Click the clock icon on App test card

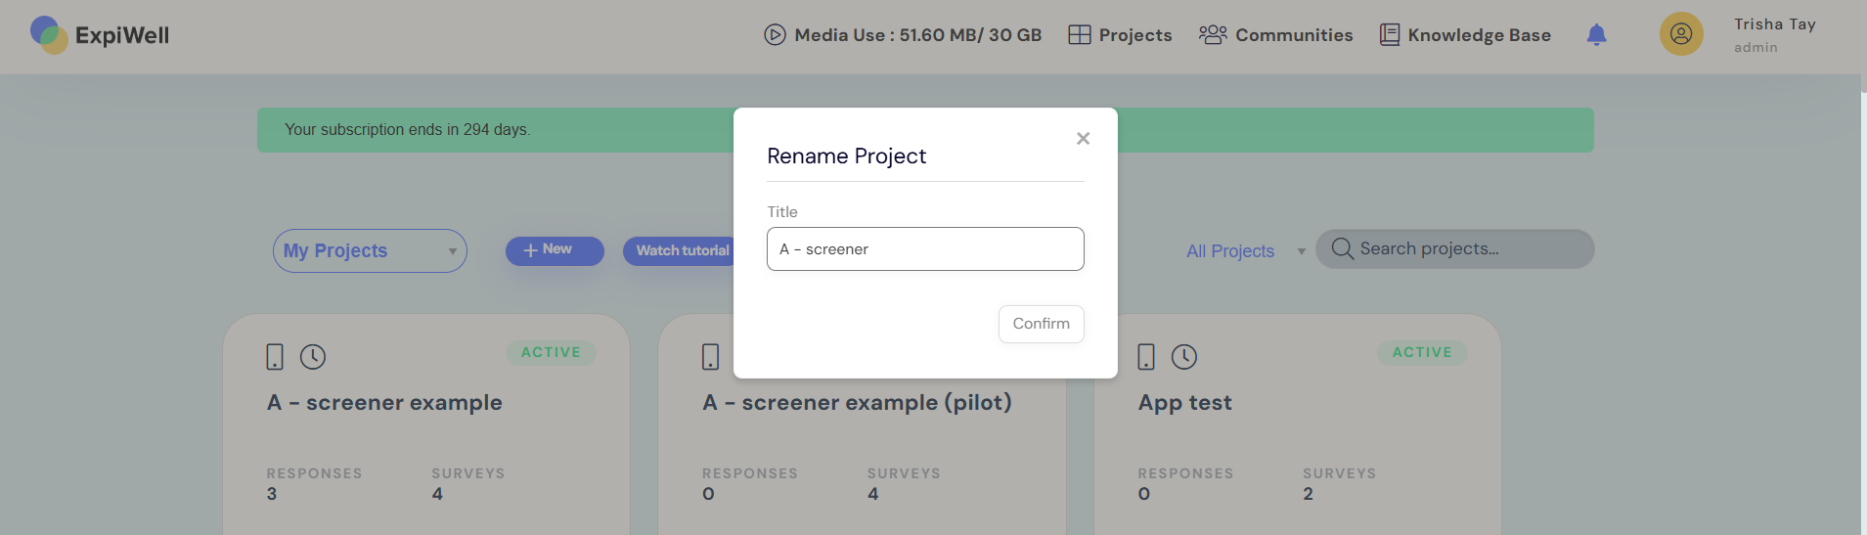(x=1184, y=357)
